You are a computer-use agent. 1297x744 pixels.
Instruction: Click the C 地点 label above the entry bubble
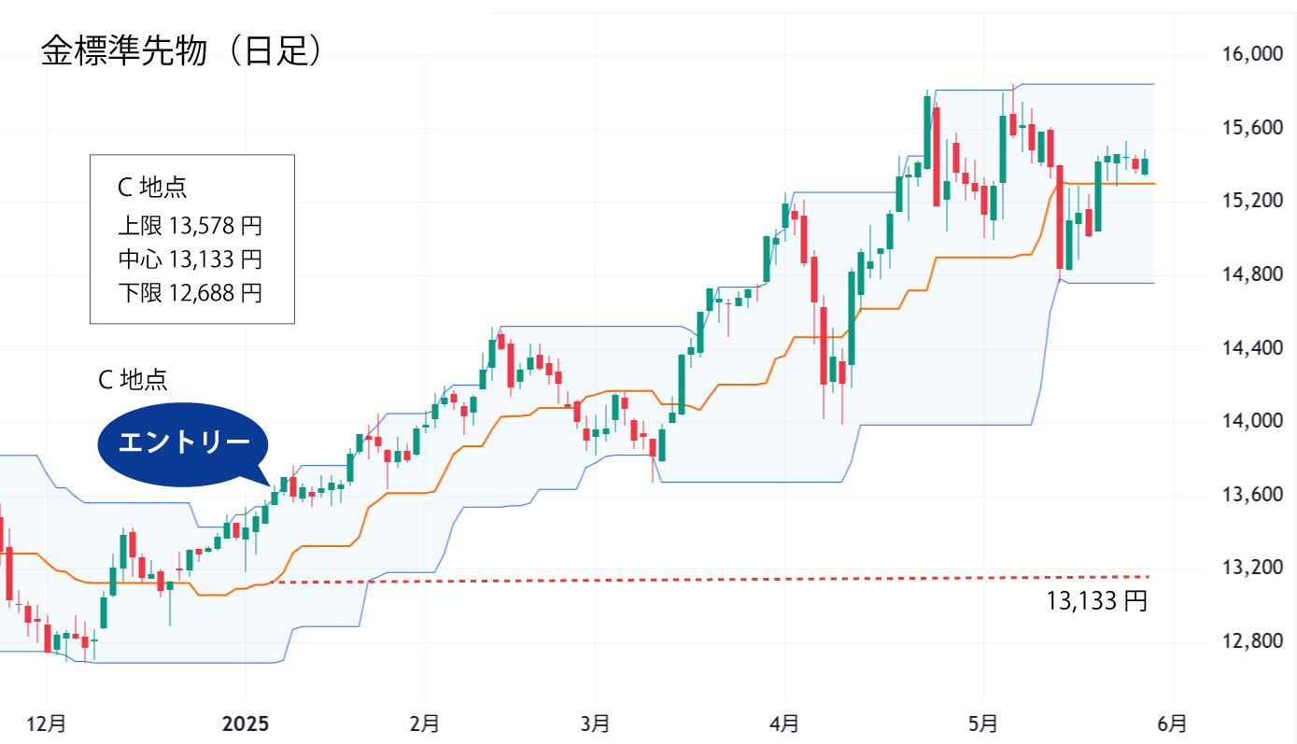pos(134,380)
